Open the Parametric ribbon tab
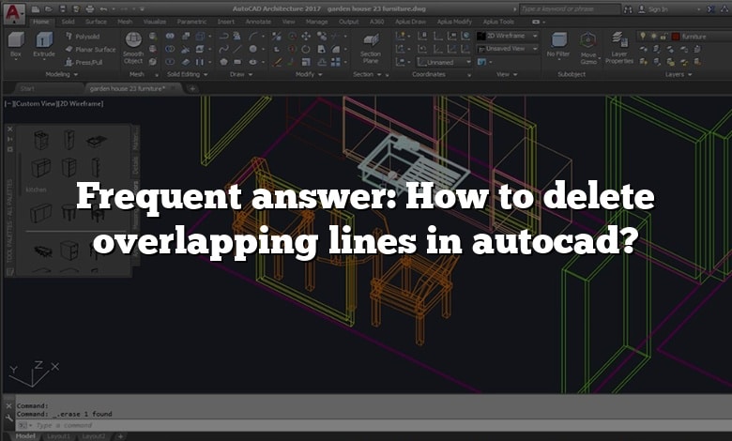This screenshot has width=732, height=441. coord(191,21)
